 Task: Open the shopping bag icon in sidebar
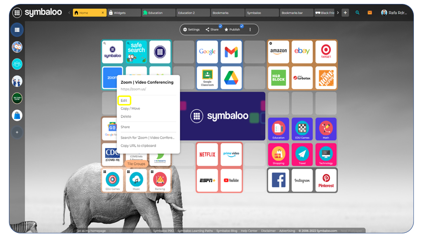[17, 115]
